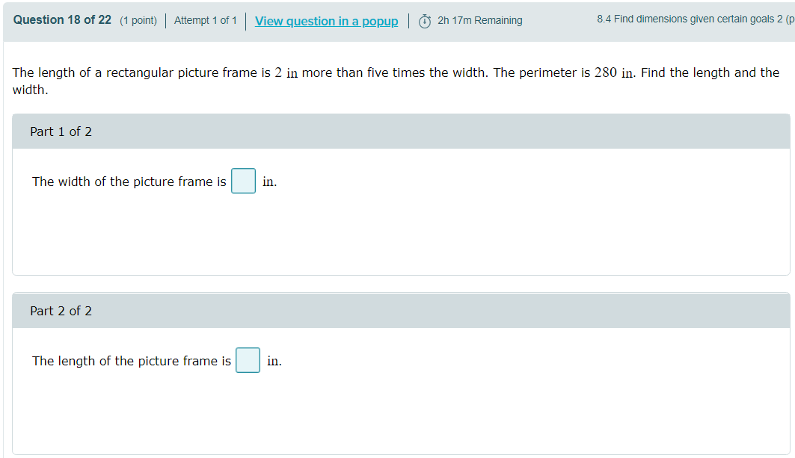795x458 pixels.
Task: Click the length answer input box
Action: (x=248, y=360)
